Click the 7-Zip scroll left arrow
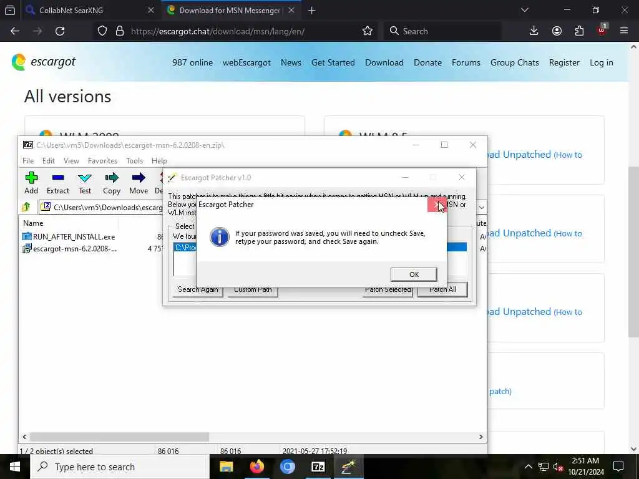 point(24,437)
